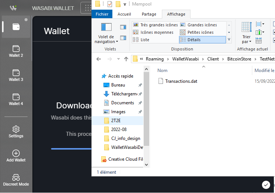Viewport: 275px width, 193px height.
Task: Choose Icônes moyennes layout
Action: tap(153, 32)
